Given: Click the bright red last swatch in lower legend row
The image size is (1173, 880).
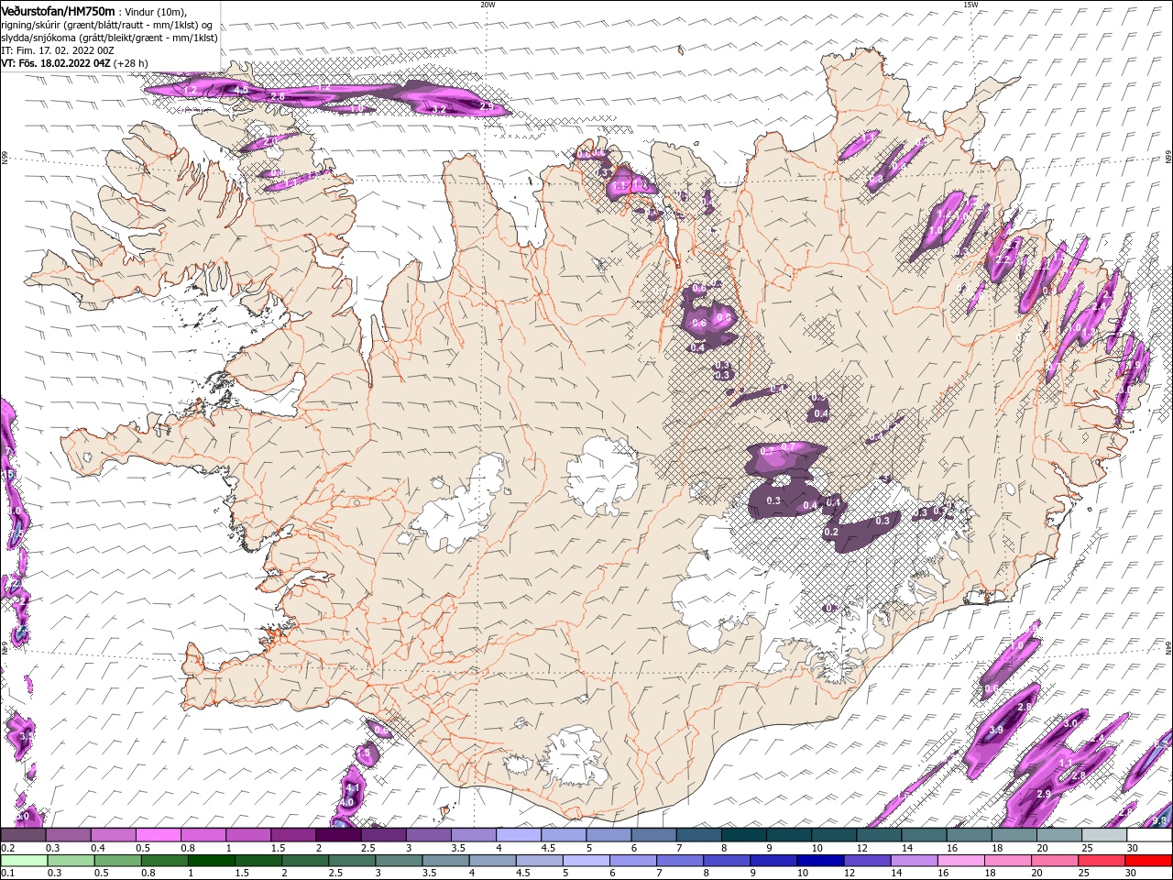Looking at the screenshot, I should click(x=1148, y=861).
